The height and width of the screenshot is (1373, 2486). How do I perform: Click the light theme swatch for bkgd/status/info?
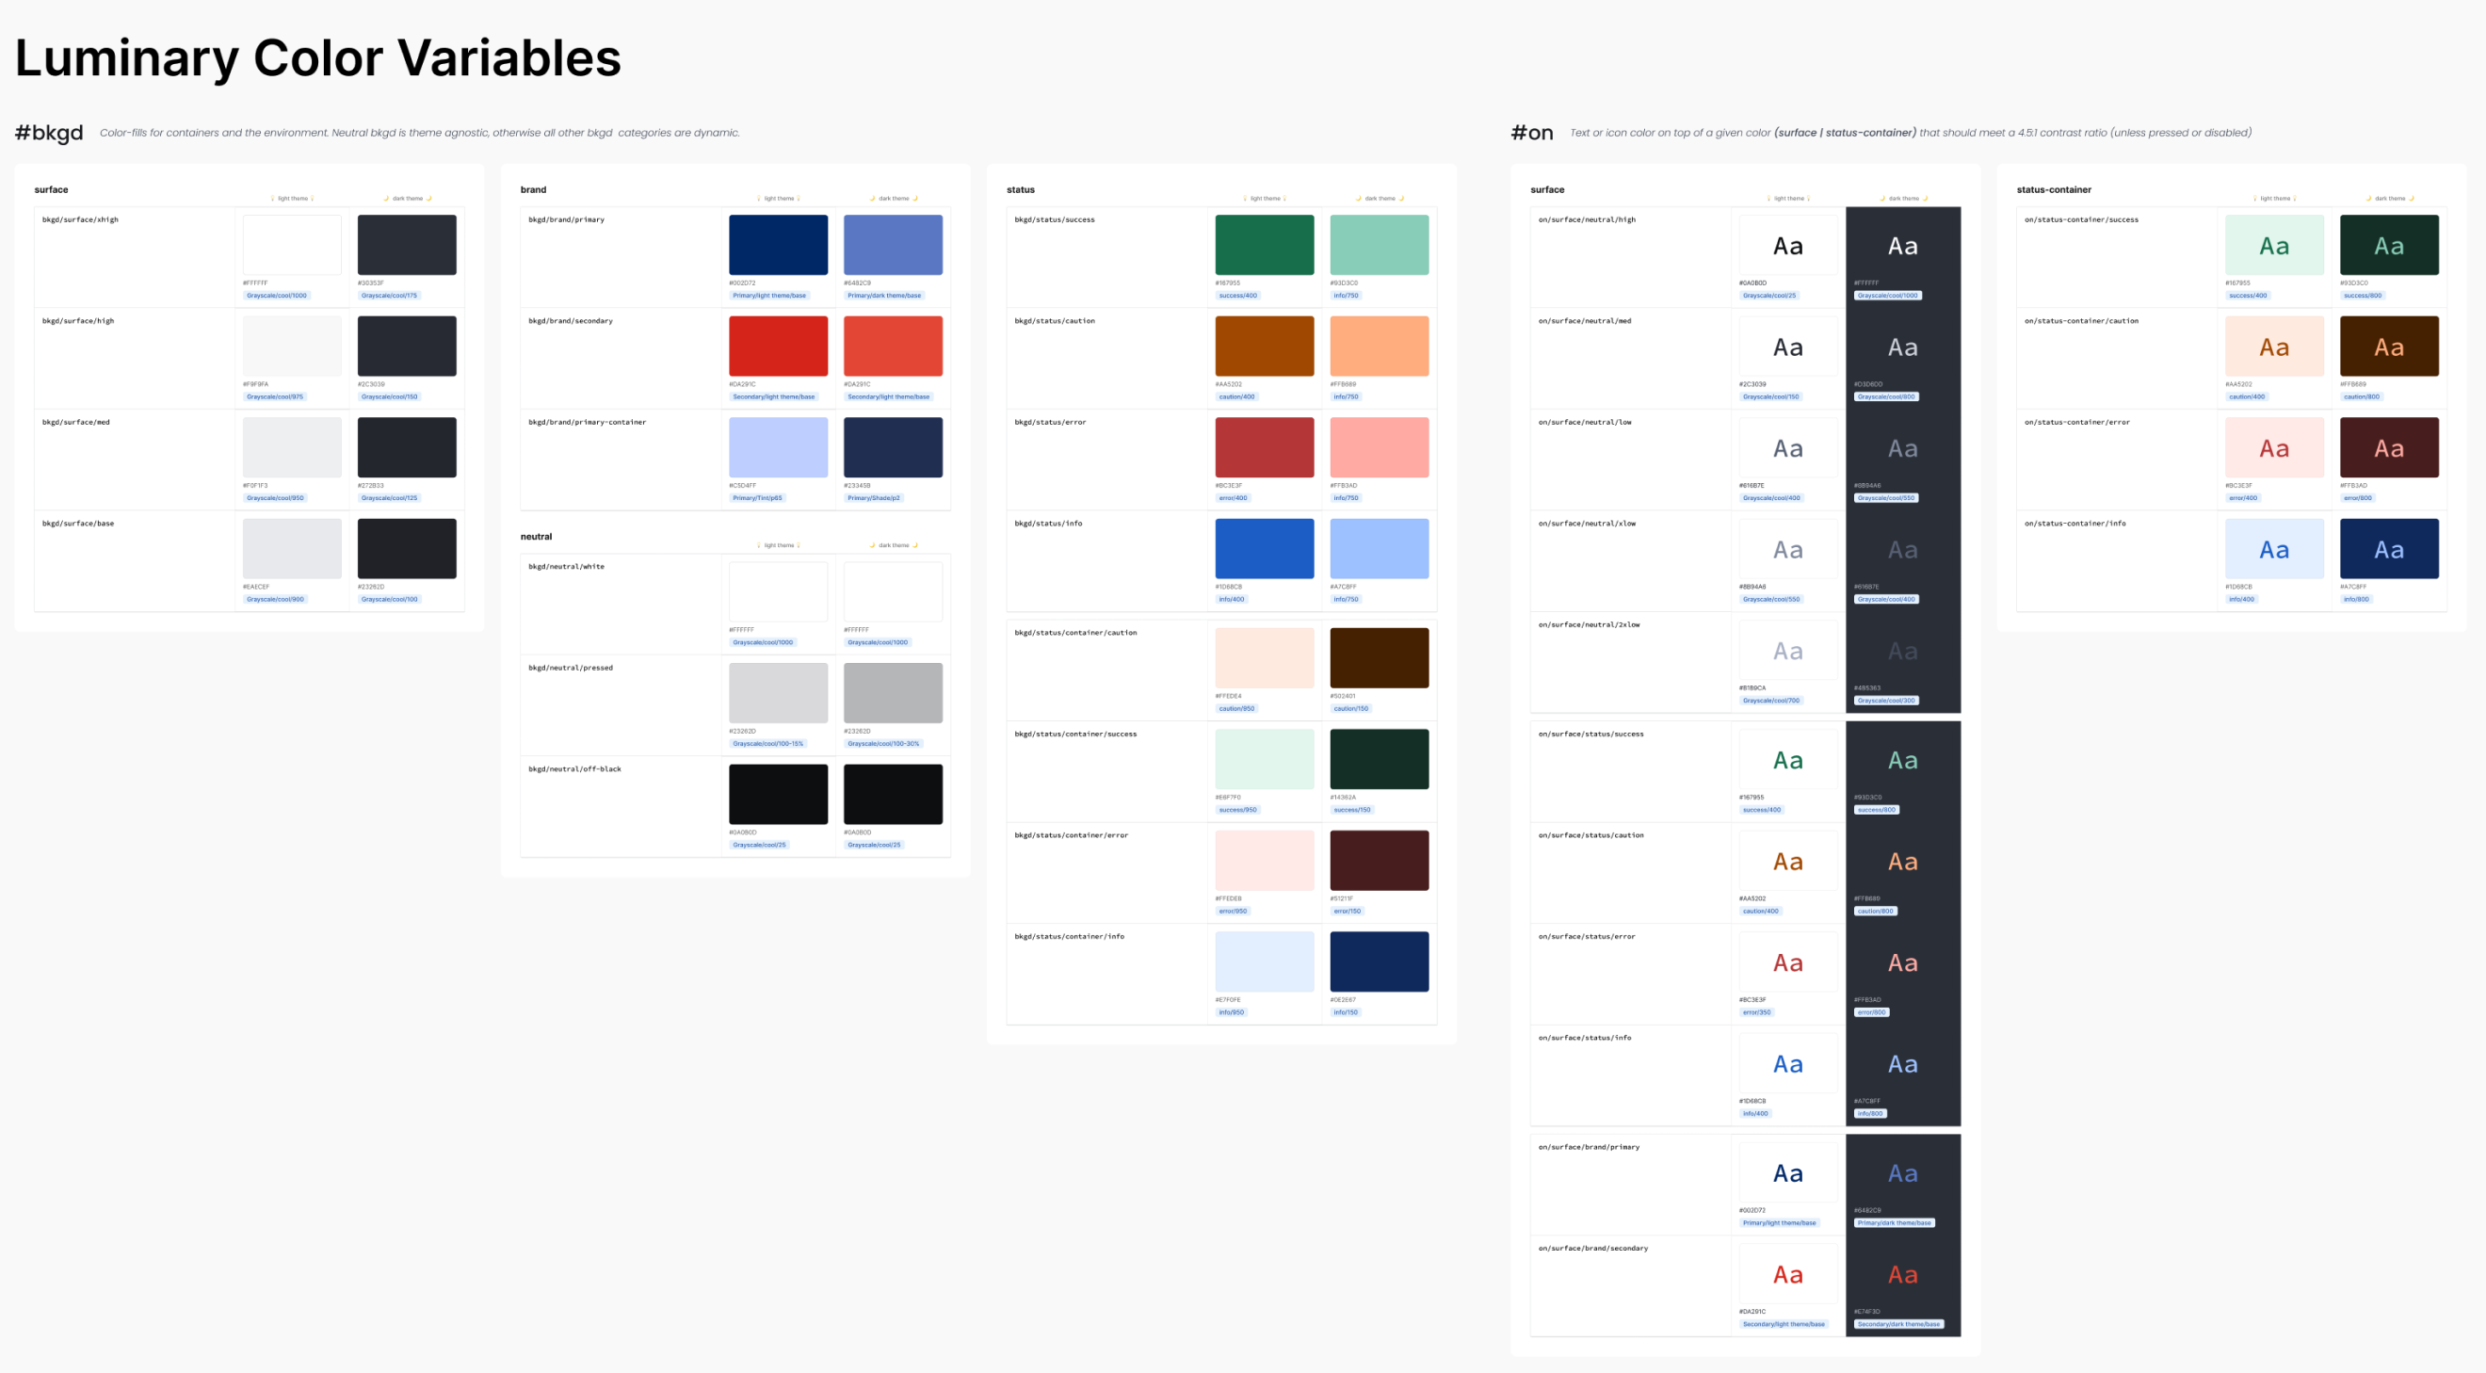(x=1265, y=549)
